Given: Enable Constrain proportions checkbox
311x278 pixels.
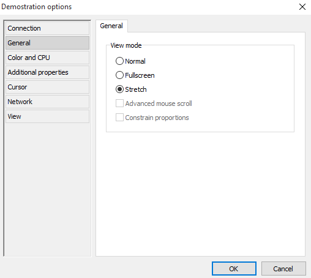Looking at the screenshot, I should click(x=119, y=118).
